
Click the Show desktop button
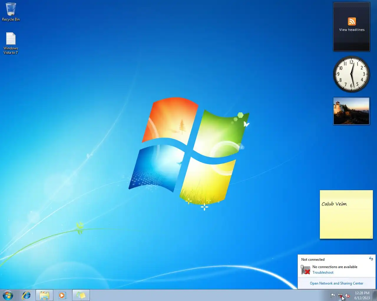(375, 295)
